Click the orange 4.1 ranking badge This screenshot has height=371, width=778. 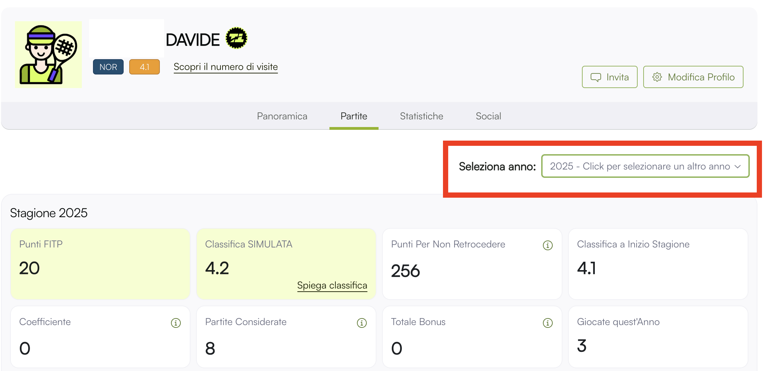(x=144, y=67)
